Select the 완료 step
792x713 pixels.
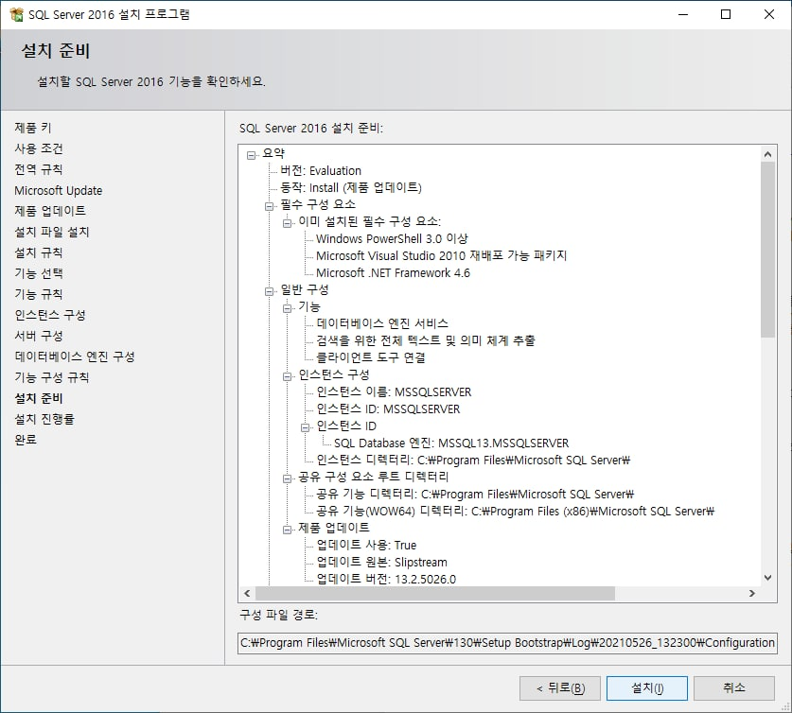point(26,440)
